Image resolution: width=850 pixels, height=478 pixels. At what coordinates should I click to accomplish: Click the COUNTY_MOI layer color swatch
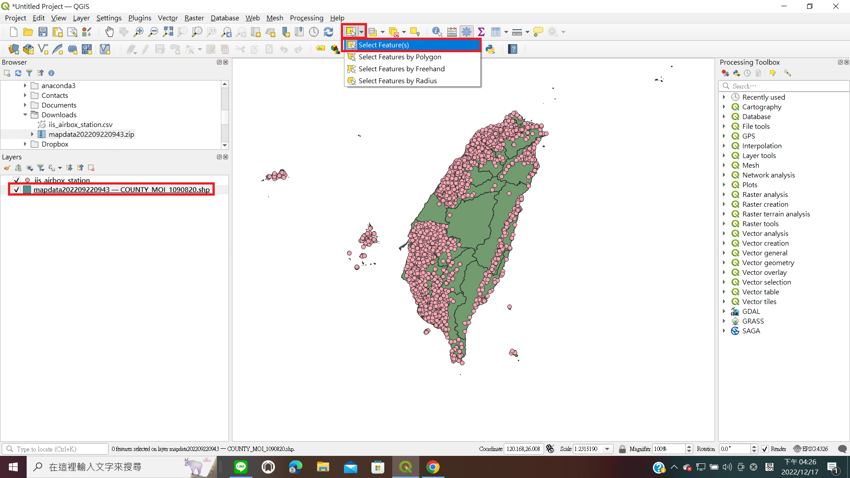[27, 189]
